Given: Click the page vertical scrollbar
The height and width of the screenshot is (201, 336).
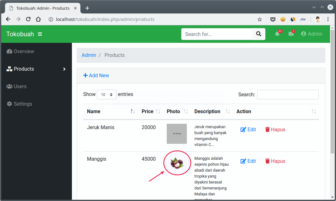Looking at the screenshot, I should coord(332,92).
